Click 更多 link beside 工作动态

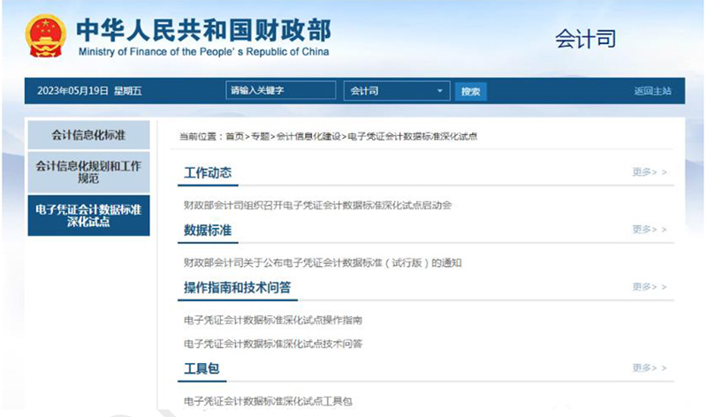pyautogui.click(x=649, y=171)
